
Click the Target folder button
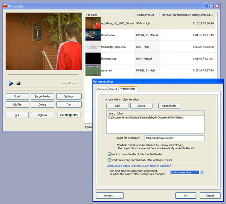(43, 97)
